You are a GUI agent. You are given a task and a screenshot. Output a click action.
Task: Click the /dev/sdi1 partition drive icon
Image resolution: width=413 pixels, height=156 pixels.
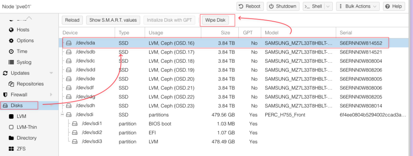coord(75,123)
